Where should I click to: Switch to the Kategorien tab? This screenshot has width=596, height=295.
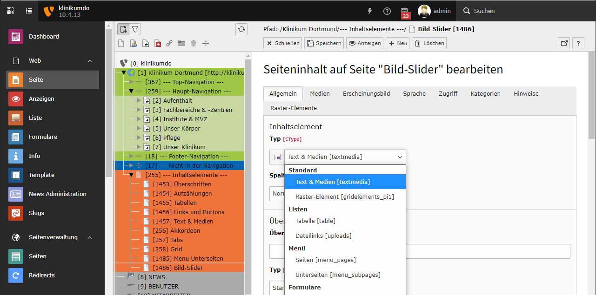(486, 94)
